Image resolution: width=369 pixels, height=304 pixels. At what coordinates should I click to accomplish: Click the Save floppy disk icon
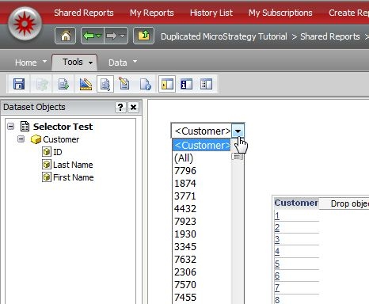(x=19, y=84)
